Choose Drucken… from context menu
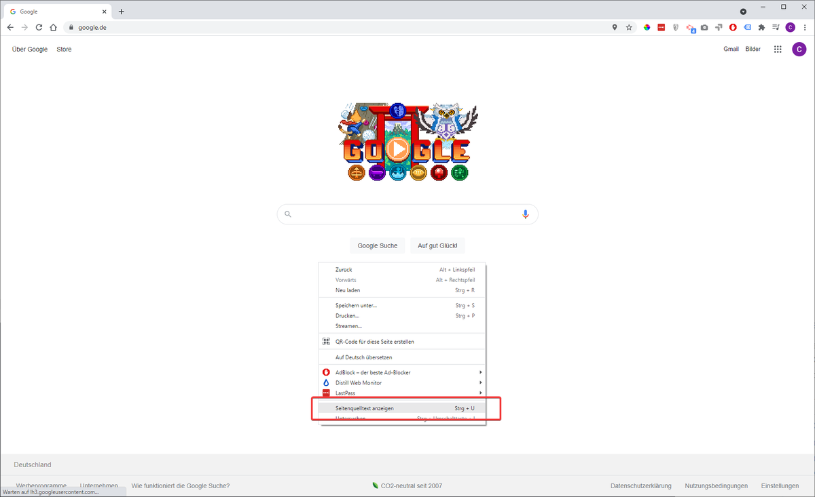Image resolution: width=815 pixels, height=497 pixels. (402, 315)
